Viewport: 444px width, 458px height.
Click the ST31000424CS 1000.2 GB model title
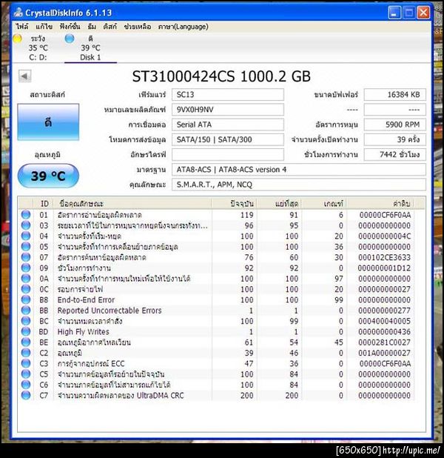(221, 76)
